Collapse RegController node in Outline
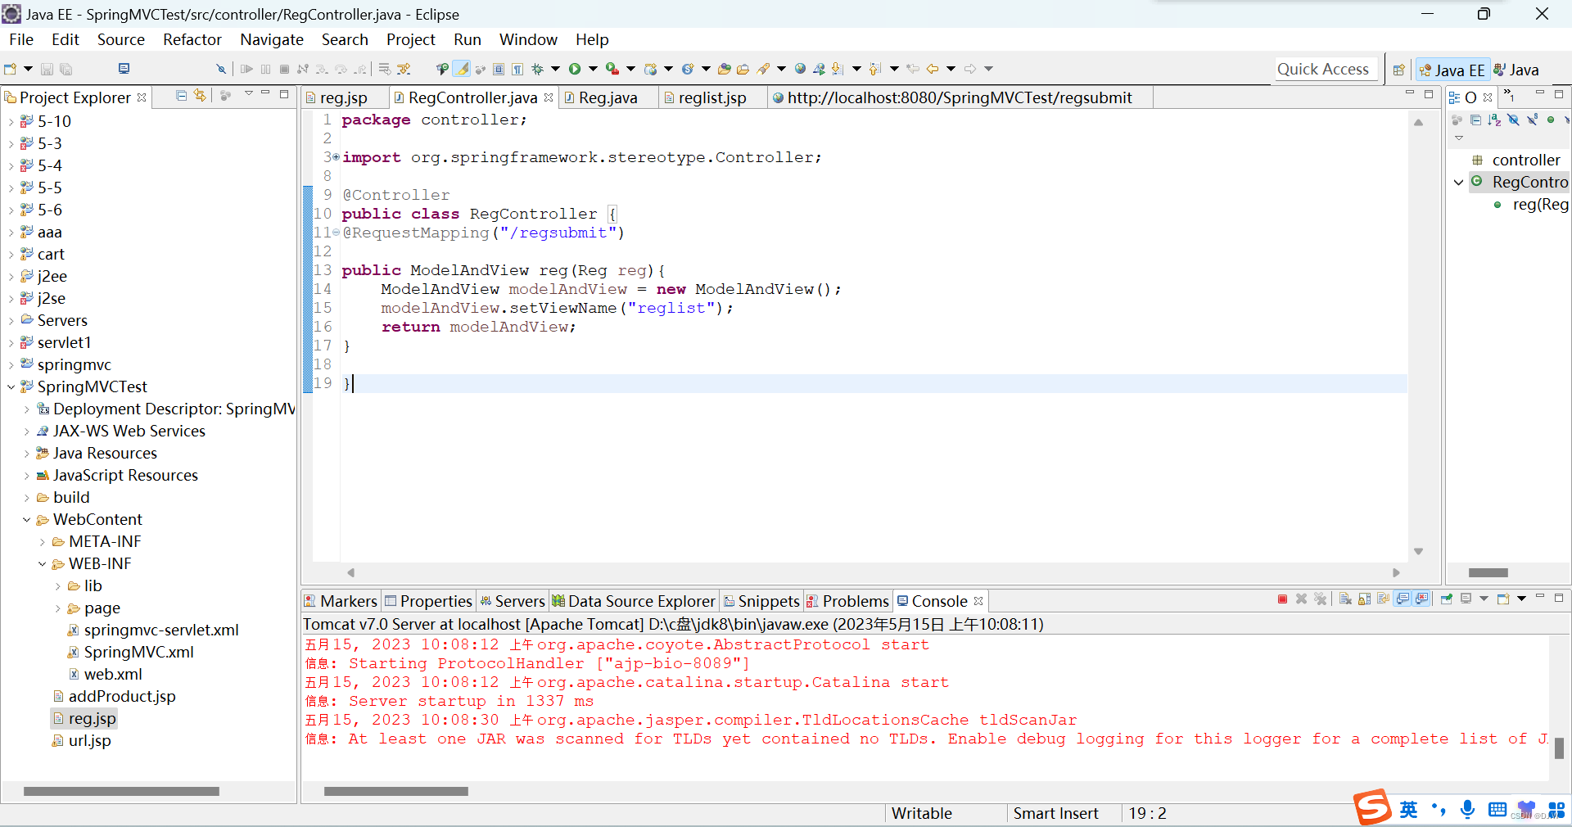 point(1458,182)
